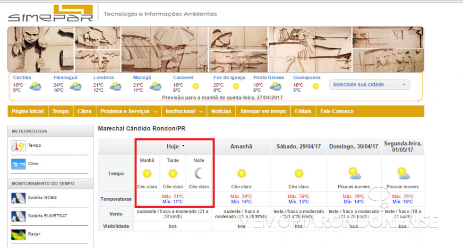Click the Amanhã column header
Image resolution: width=463 pixels, height=247 pixels.
point(241,147)
